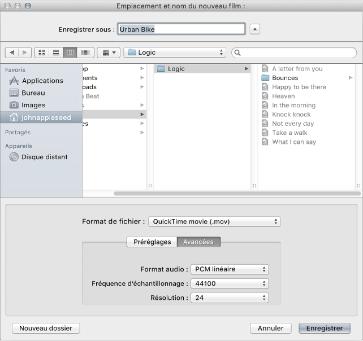This screenshot has height=341, width=363.
Task: Select johnappleseed home folder in sidebar
Action: [41, 117]
